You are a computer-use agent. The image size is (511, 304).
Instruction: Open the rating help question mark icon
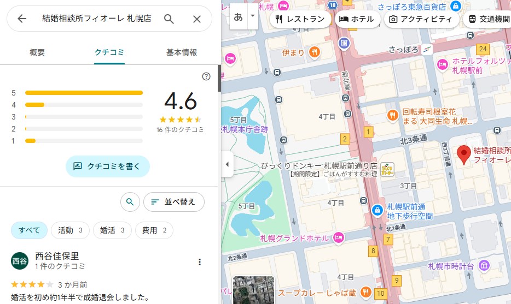point(206,76)
